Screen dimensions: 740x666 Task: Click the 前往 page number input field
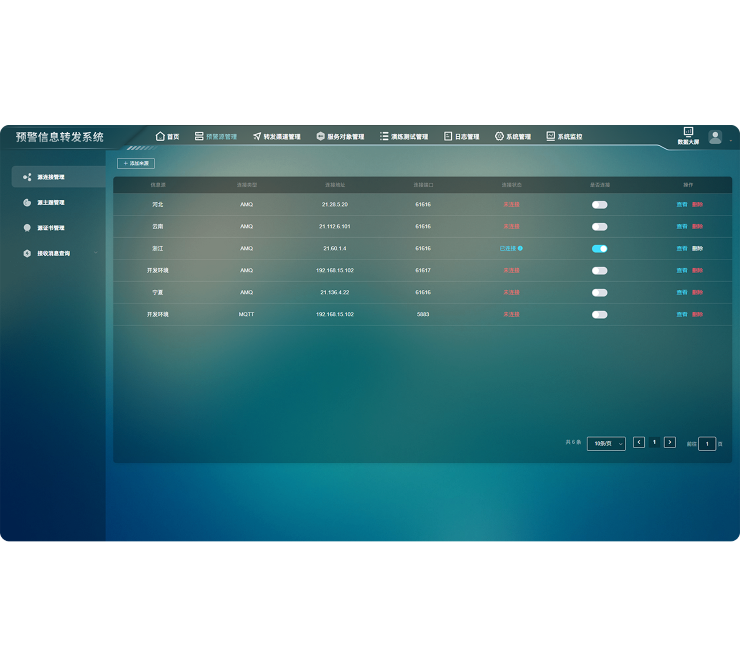707,444
